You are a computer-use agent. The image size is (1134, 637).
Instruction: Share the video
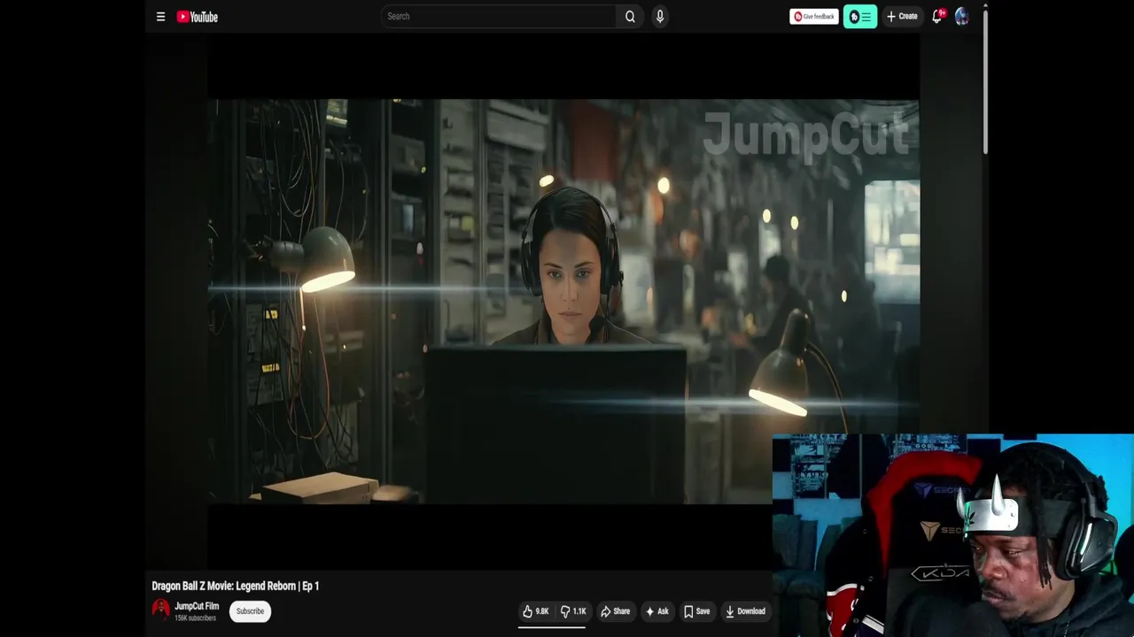click(x=615, y=611)
